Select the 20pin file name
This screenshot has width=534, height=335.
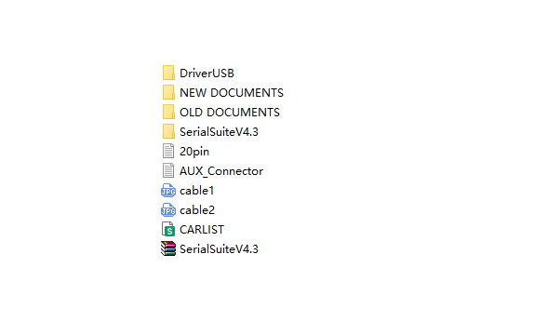(x=194, y=152)
